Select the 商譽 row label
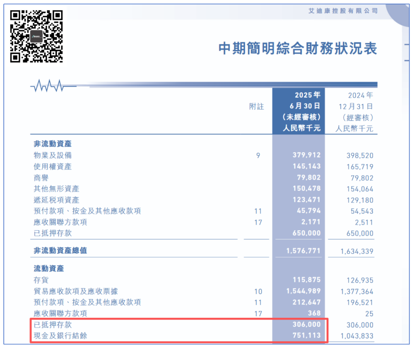Viewport: 414px width, 348px height. pyautogui.click(x=41, y=178)
